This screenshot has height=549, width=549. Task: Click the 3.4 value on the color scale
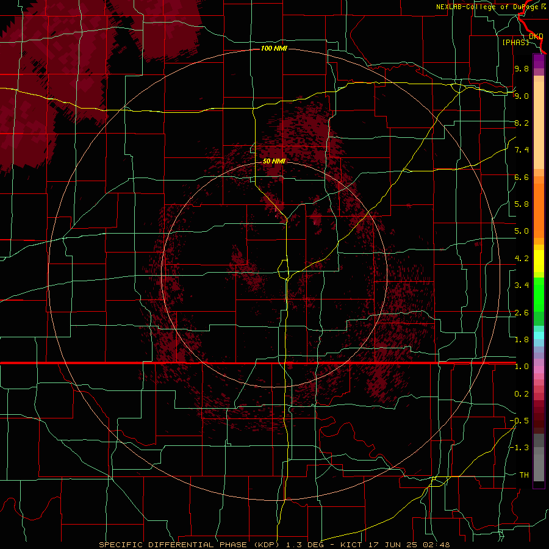pos(522,285)
